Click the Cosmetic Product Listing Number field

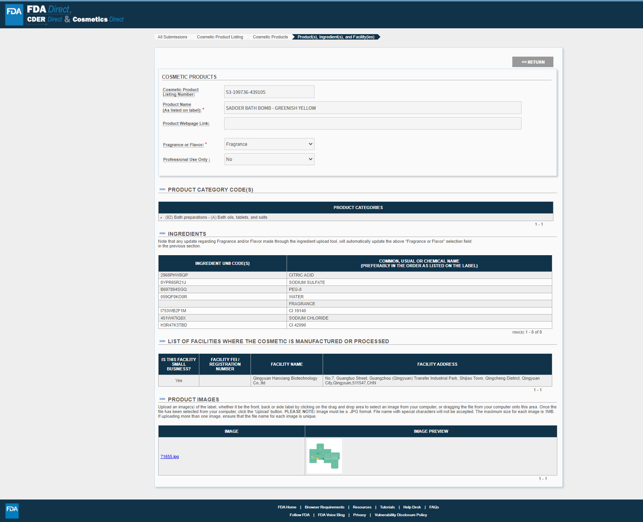(269, 92)
